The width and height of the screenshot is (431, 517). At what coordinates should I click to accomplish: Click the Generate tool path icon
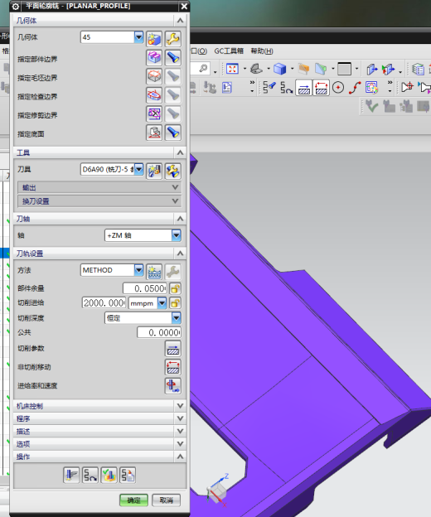click(x=71, y=475)
